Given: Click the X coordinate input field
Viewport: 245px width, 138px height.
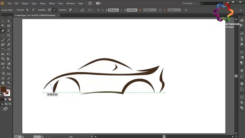Looking at the screenshot, I should 113,10.
